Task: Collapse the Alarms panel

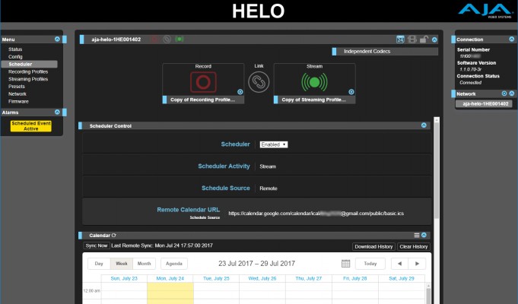Action: coord(57,112)
